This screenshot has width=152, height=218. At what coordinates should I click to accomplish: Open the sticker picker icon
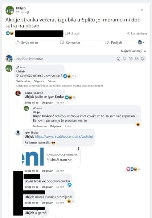click(143, 59)
